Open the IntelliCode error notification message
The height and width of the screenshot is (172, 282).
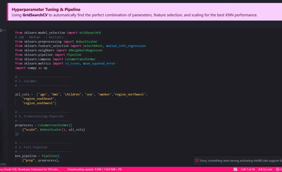[x=240, y=161]
